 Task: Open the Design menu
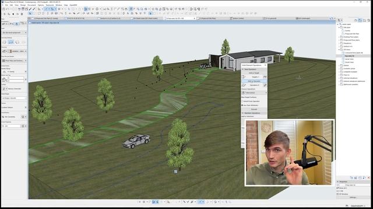tap(23, 5)
